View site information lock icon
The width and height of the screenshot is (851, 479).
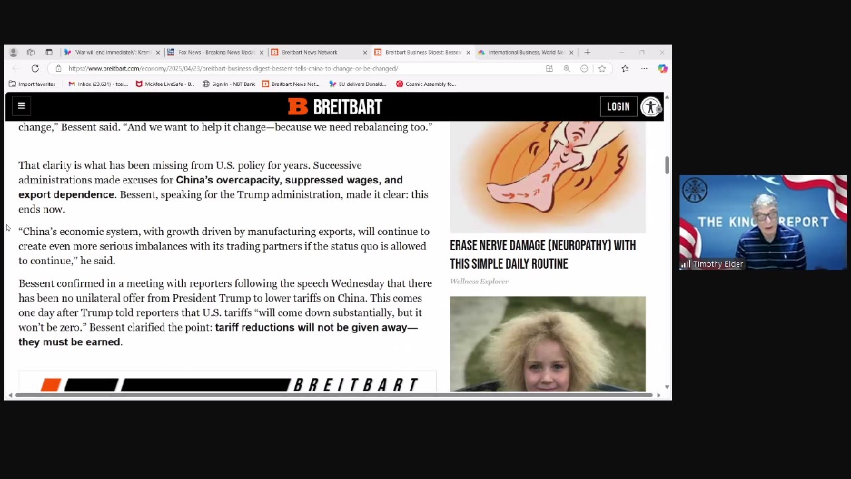59,69
